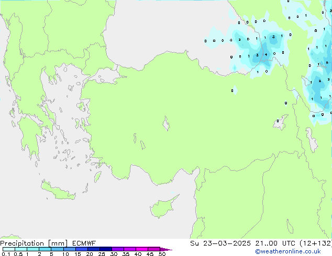Click the legend label '10'
Screen dimensions: 332x256
point(65,254)
